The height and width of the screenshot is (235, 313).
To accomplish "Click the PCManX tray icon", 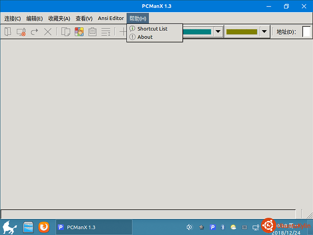I will pyautogui.click(x=212, y=227).
